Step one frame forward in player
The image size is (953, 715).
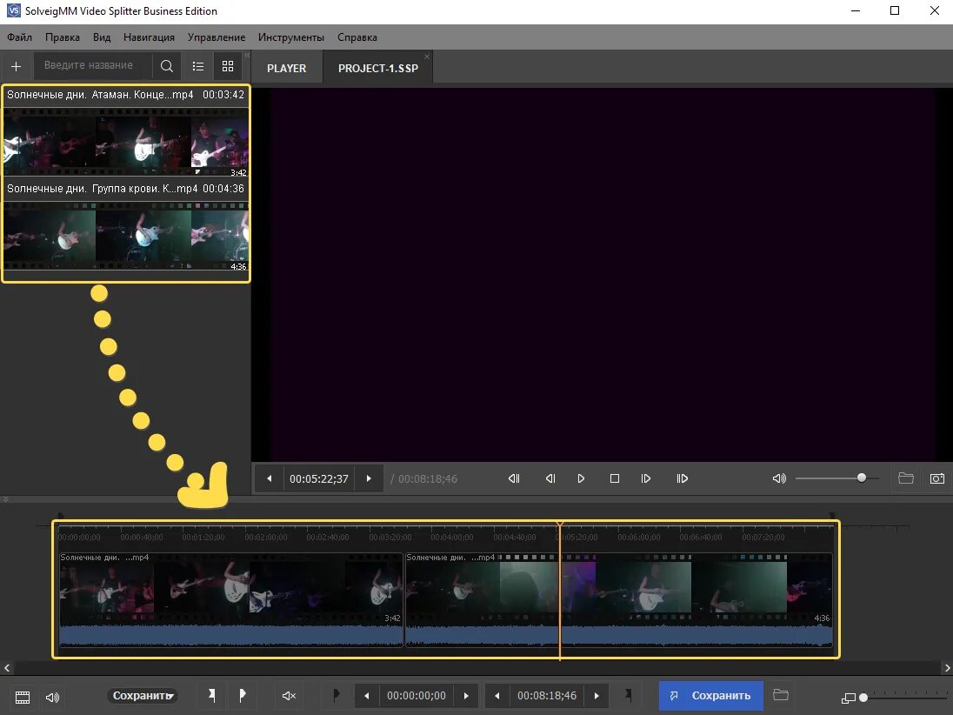point(646,478)
